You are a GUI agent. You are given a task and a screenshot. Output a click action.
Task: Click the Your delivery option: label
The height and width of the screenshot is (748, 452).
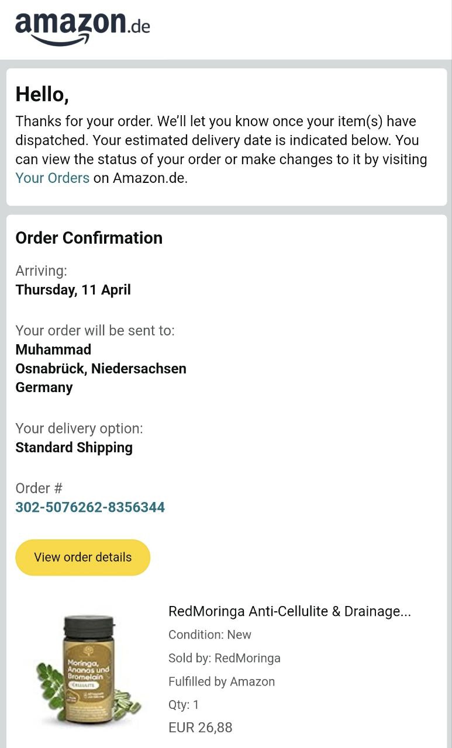(x=79, y=428)
